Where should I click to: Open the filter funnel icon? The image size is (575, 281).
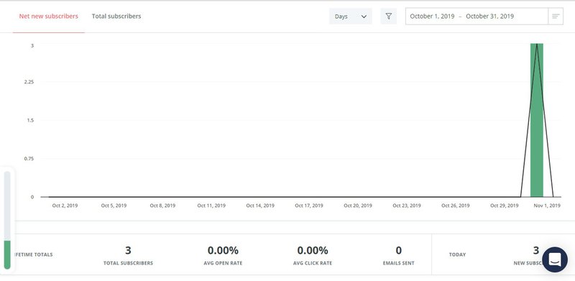click(x=388, y=16)
